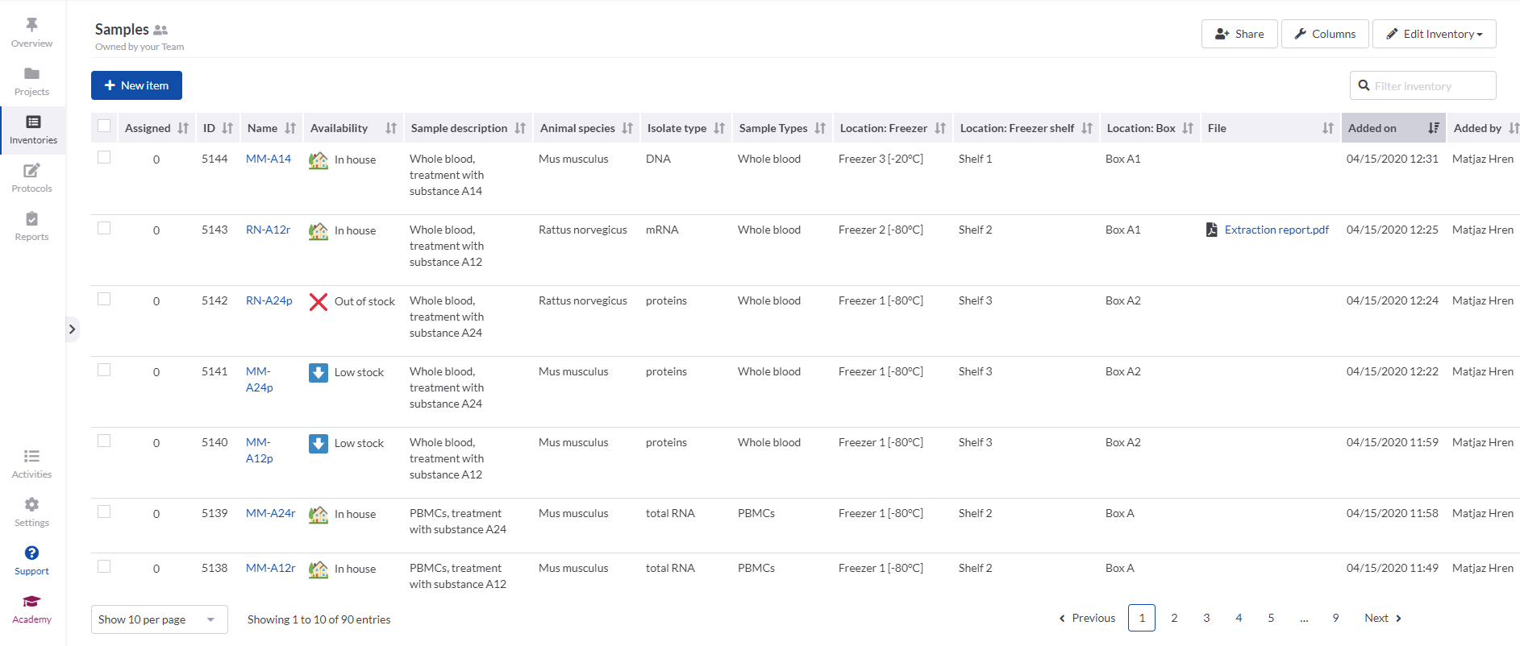The image size is (1520, 646).
Task: Open the MM-A14 sample link
Action: [269, 159]
